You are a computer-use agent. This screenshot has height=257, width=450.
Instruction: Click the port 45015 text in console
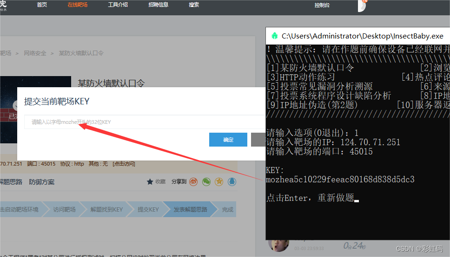tap(361, 151)
